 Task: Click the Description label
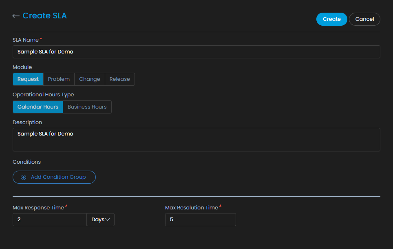click(x=27, y=122)
